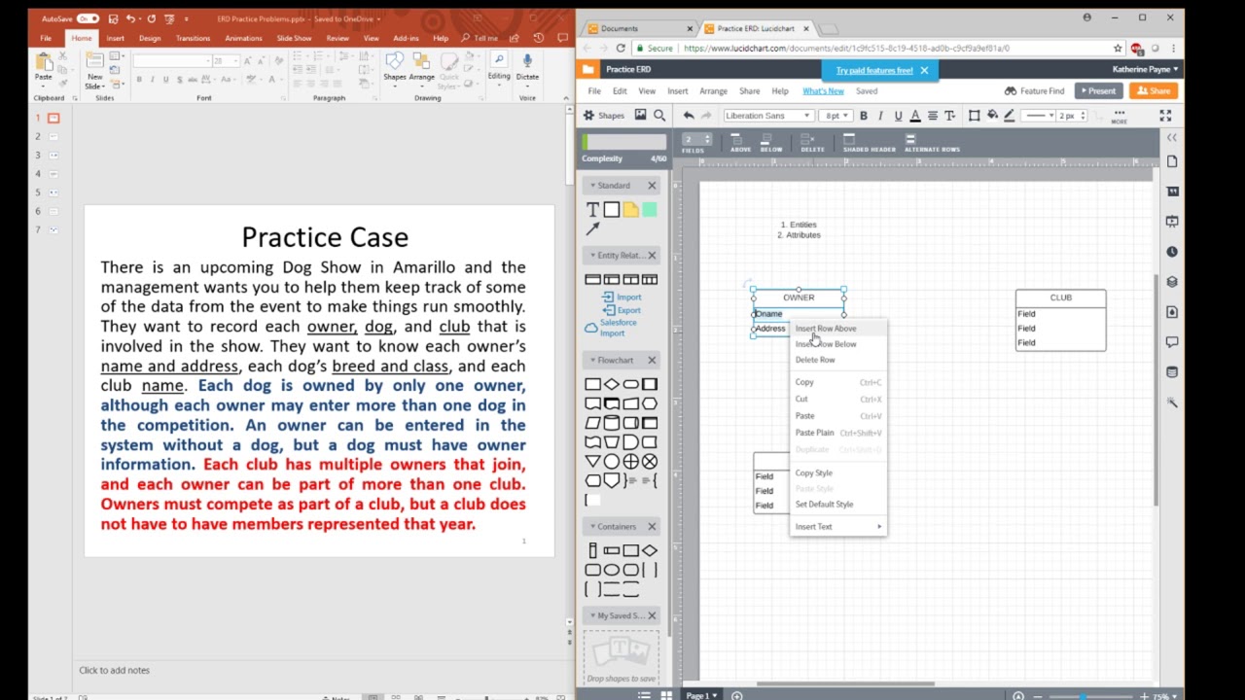
Task: Close the Entity Relationship shapes section
Action: click(x=652, y=256)
